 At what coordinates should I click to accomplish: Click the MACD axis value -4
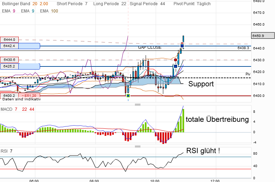click(x=255, y=142)
